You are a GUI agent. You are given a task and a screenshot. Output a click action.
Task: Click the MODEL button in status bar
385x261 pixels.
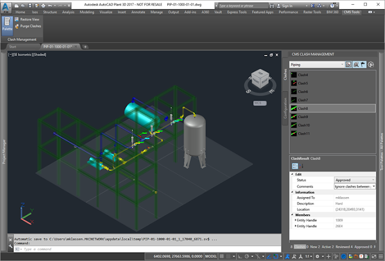(211, 256)
